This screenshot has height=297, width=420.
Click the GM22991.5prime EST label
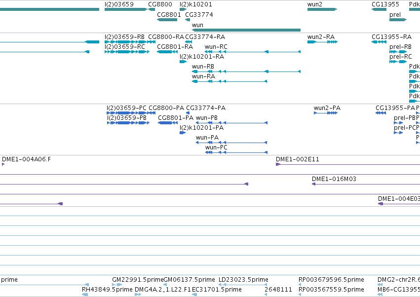[x=138, y=280]
